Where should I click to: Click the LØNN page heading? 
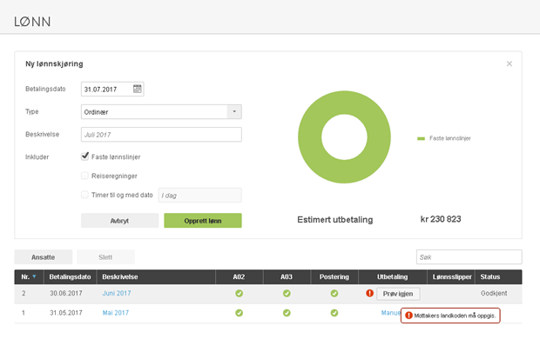pyautogui.click(x=32, y=22)
